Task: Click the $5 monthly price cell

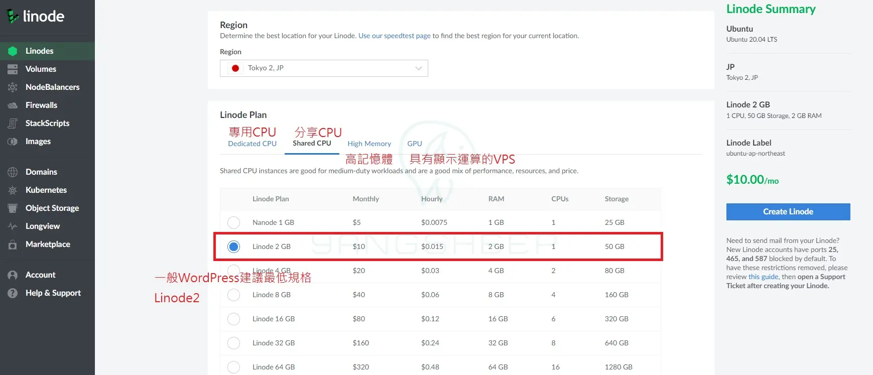Action: click(x=356, y=222)
